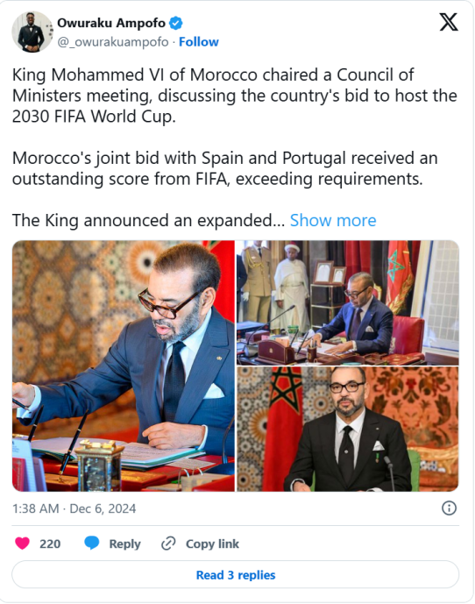
Task: Open the Owuraku Ampofo display name
Action: coord(111,23)
